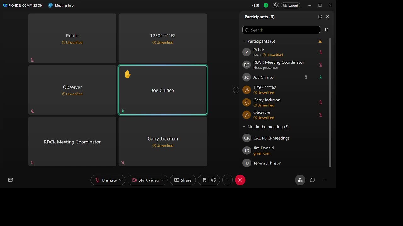Open reactions with the smiley icon

[213, 180]
